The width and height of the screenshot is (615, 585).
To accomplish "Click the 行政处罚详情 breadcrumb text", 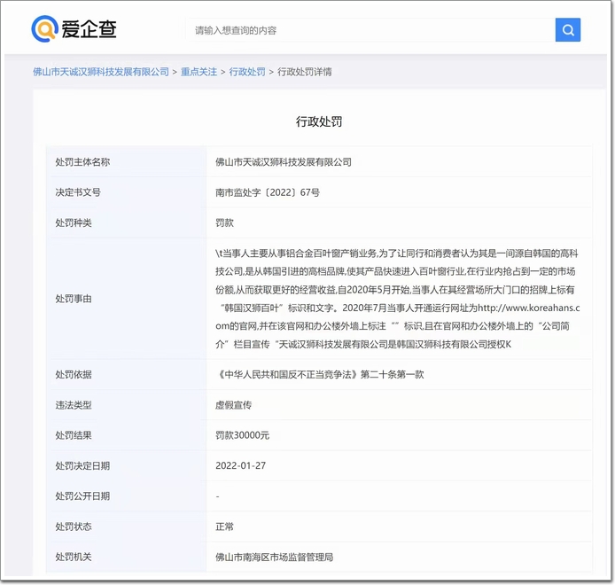I will pyautogui.click(x=305, y=72).
